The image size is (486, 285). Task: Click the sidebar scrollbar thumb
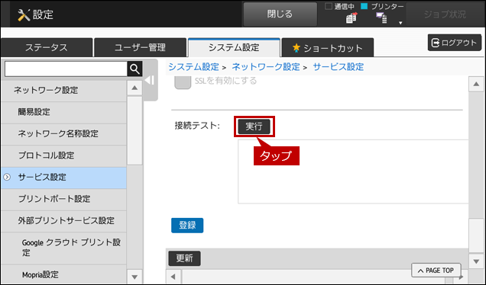click(x=134, y=130)
